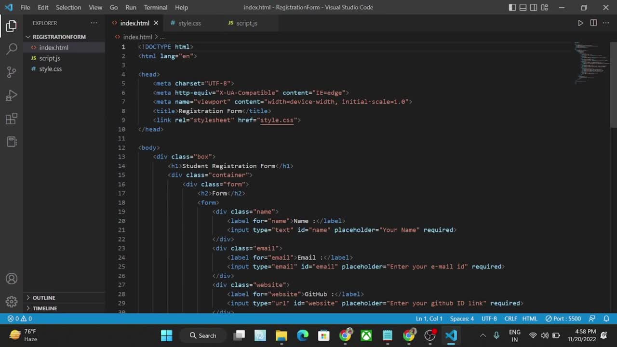Open the Run menu
617x347 pixels.
click(x=131, y=7)
